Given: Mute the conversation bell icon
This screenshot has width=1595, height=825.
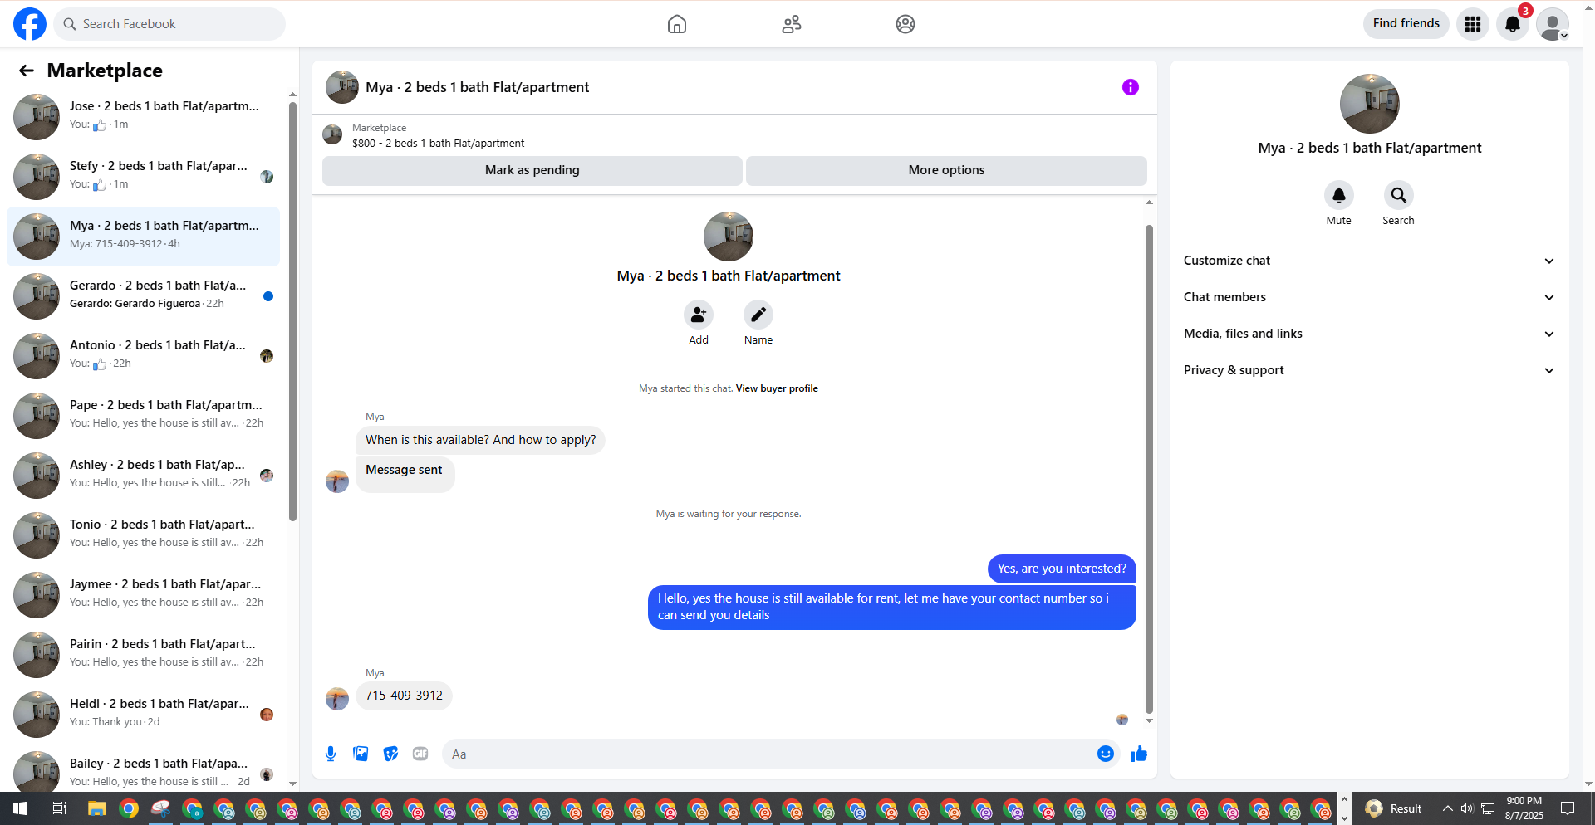Looking at the screenshot, I should point(1339,195).
